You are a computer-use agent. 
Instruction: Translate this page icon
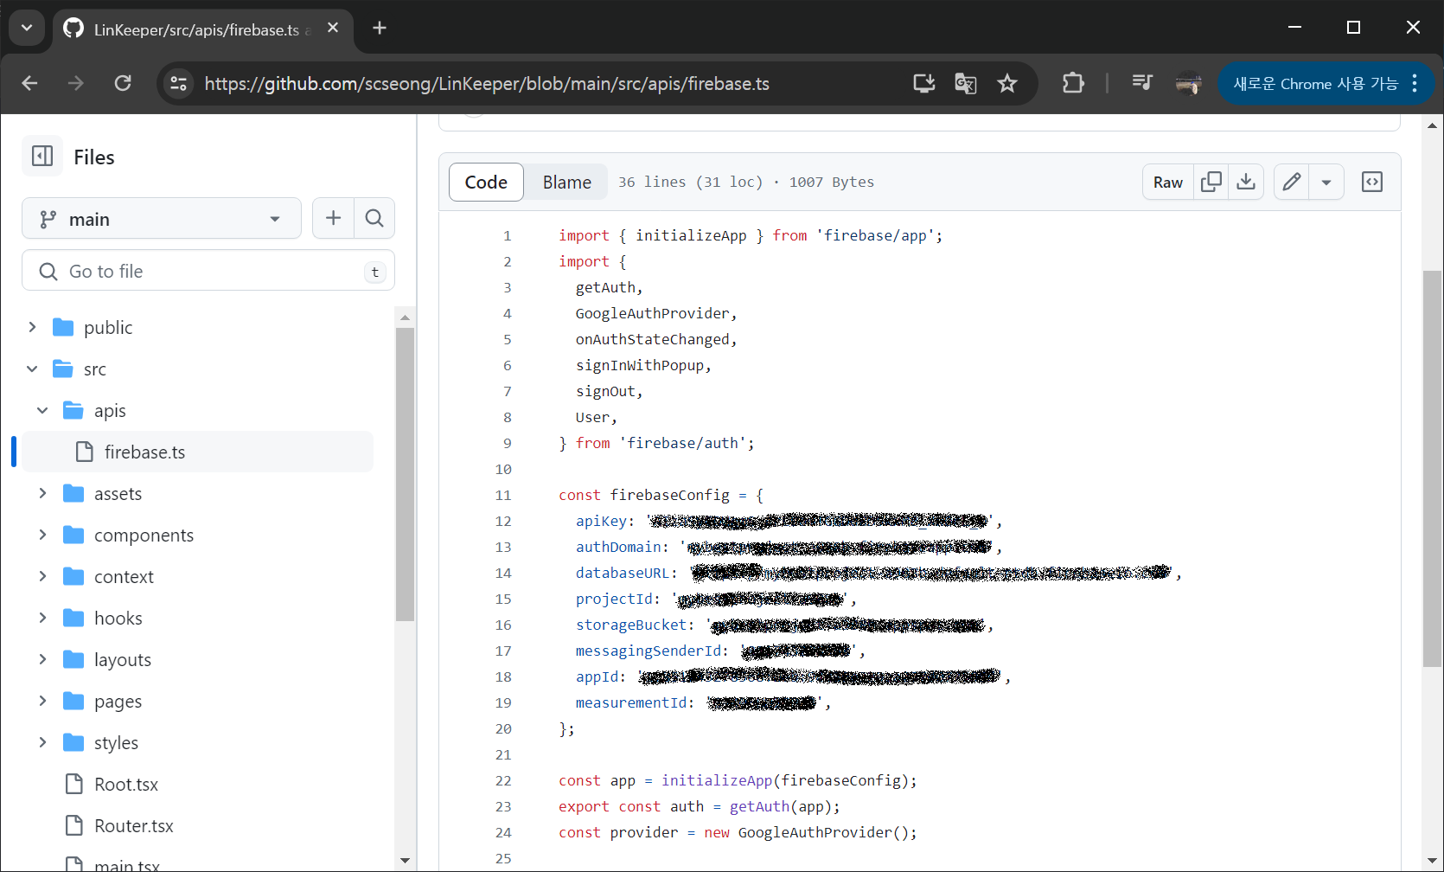(966, 83)
